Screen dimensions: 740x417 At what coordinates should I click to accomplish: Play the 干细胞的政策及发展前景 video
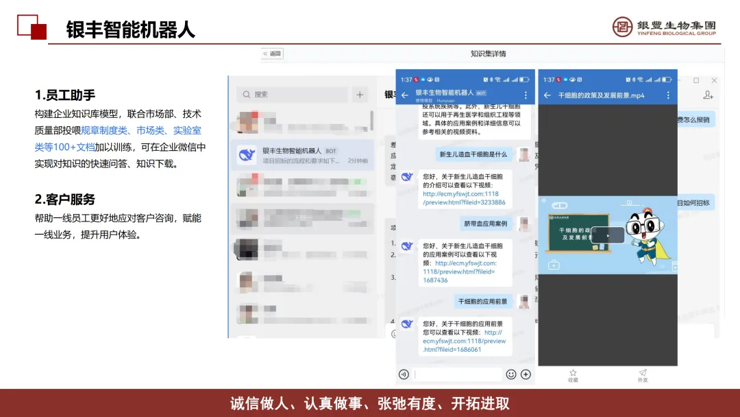click(607, 235)
